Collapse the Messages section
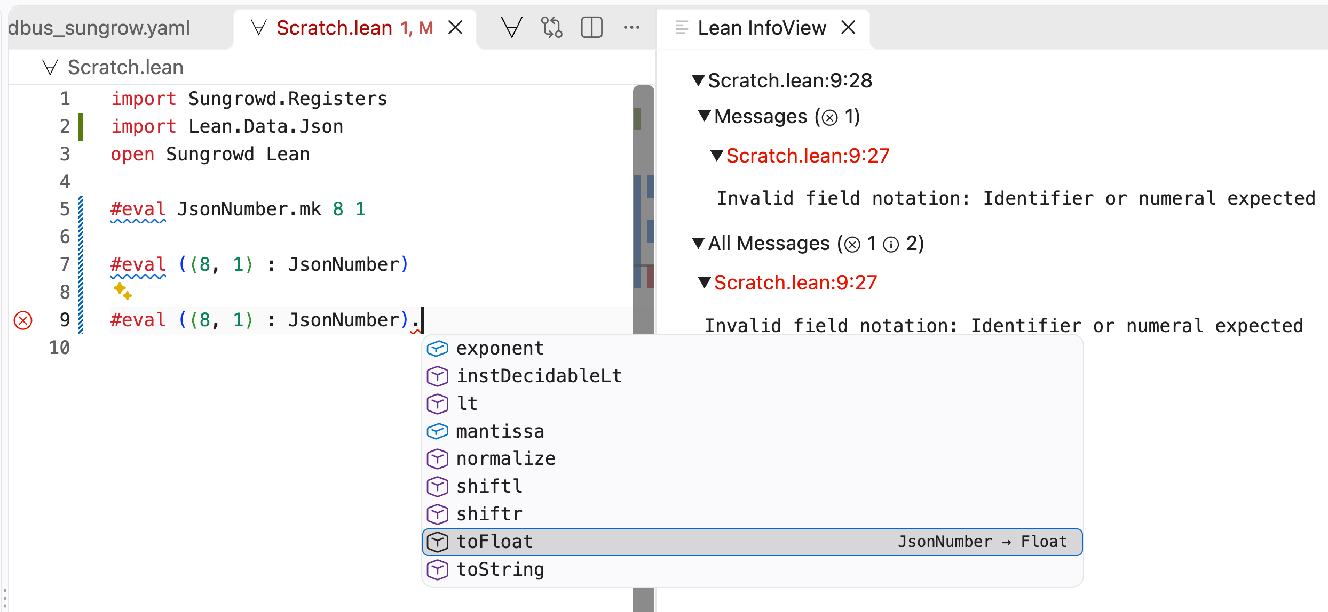 click(x=705, y=116)
